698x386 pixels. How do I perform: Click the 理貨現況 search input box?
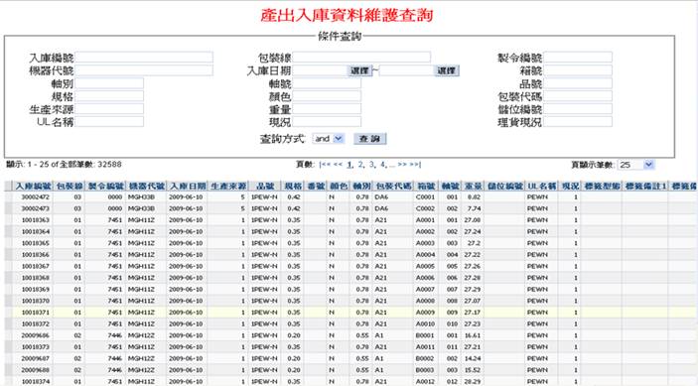pos(578,121)
